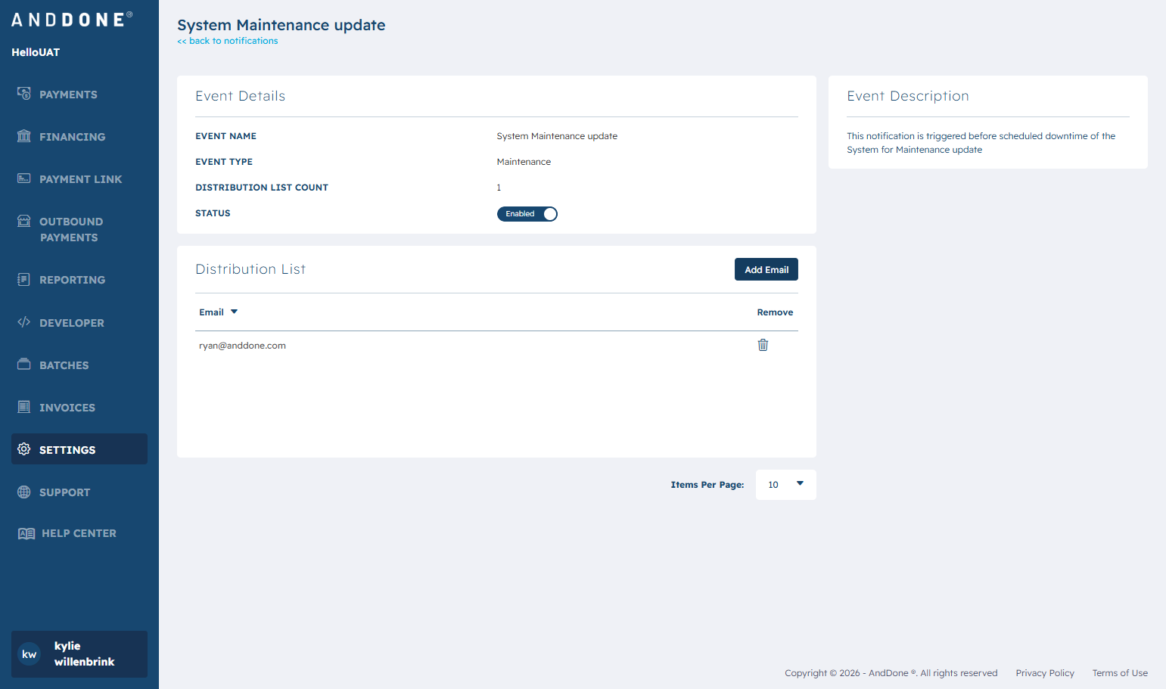Open the Payment Link menu label
The image size is (1166, 689).
click(81, 179)
